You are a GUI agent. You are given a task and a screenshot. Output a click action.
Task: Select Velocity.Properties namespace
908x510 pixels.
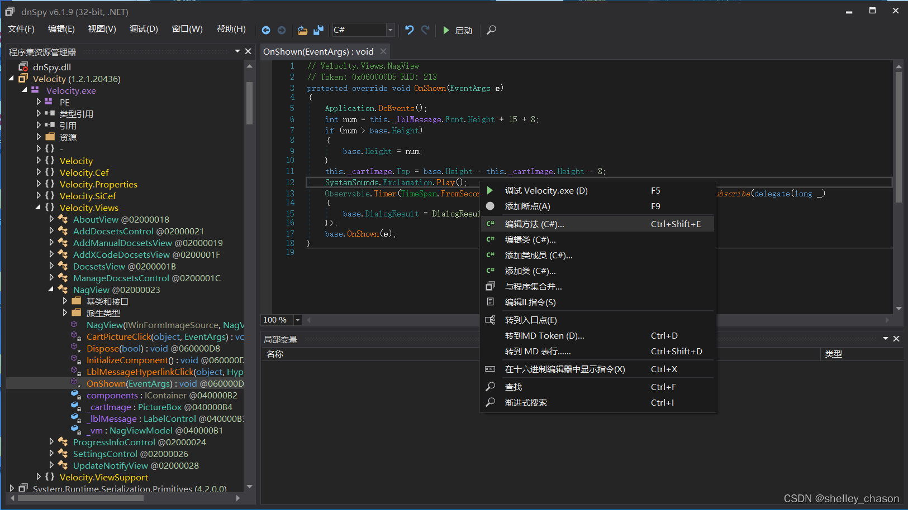click(98, 184)
